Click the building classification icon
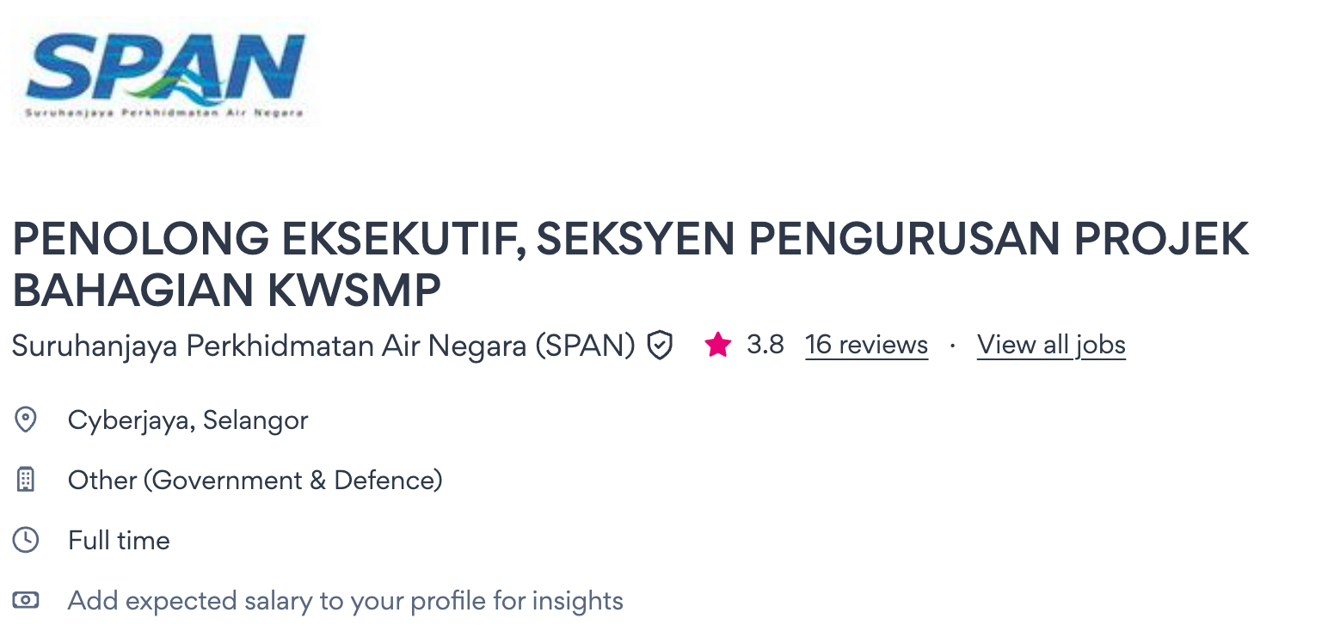The image size is (1328, 631). (26, 480)
